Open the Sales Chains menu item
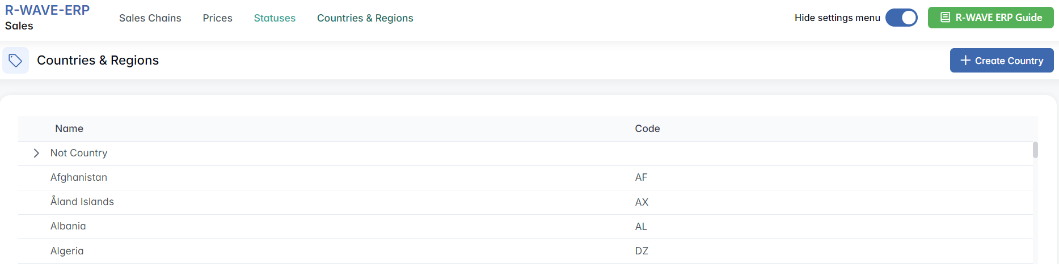1059x264 pixels. click(150, 18)
